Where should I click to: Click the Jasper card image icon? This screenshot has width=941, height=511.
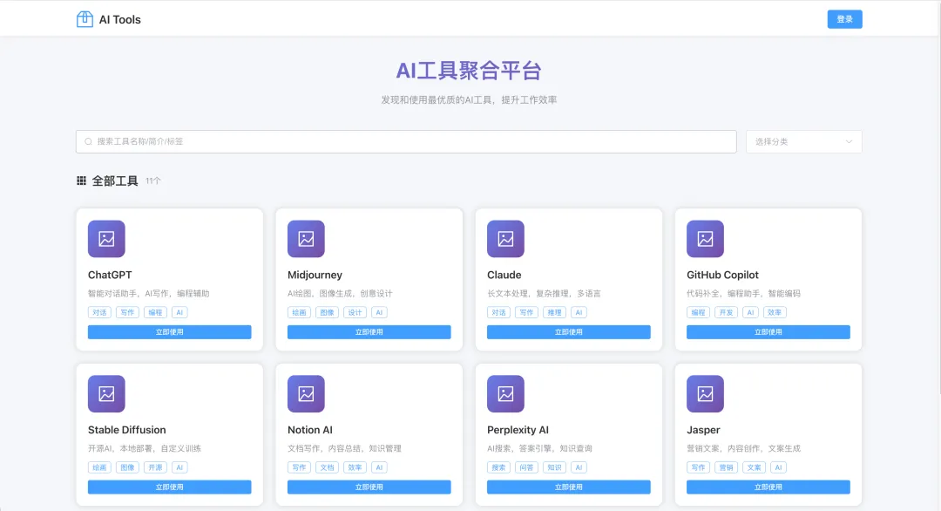[x=705, y=393]
